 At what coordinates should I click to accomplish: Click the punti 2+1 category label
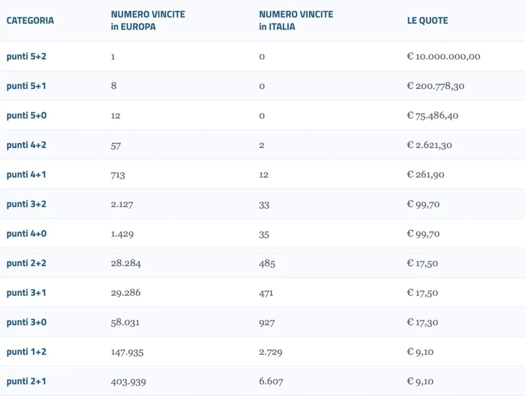(x=26, y=381)
